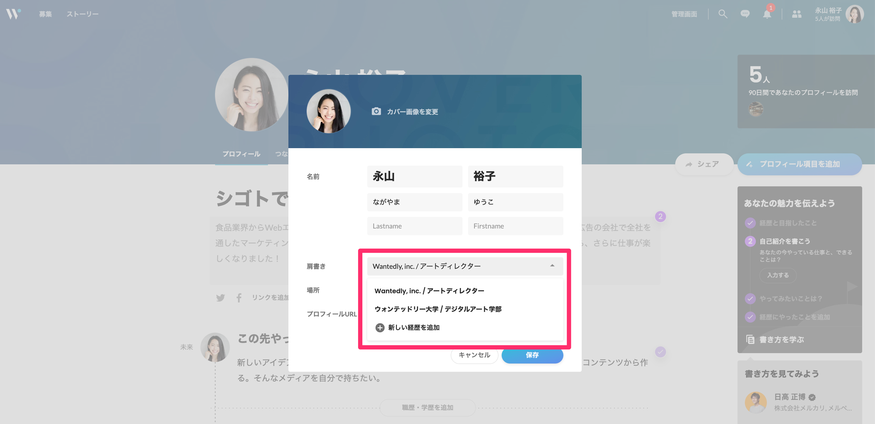Viewport: 875px width, 424px height.
Task: Click カバー画像を変更
Action: (412, 112)
